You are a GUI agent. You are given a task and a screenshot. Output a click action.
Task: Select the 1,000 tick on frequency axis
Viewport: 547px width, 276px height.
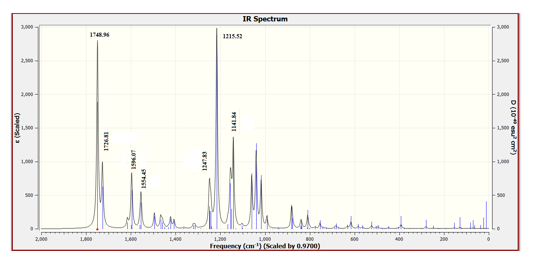click(x=265, y=239)
